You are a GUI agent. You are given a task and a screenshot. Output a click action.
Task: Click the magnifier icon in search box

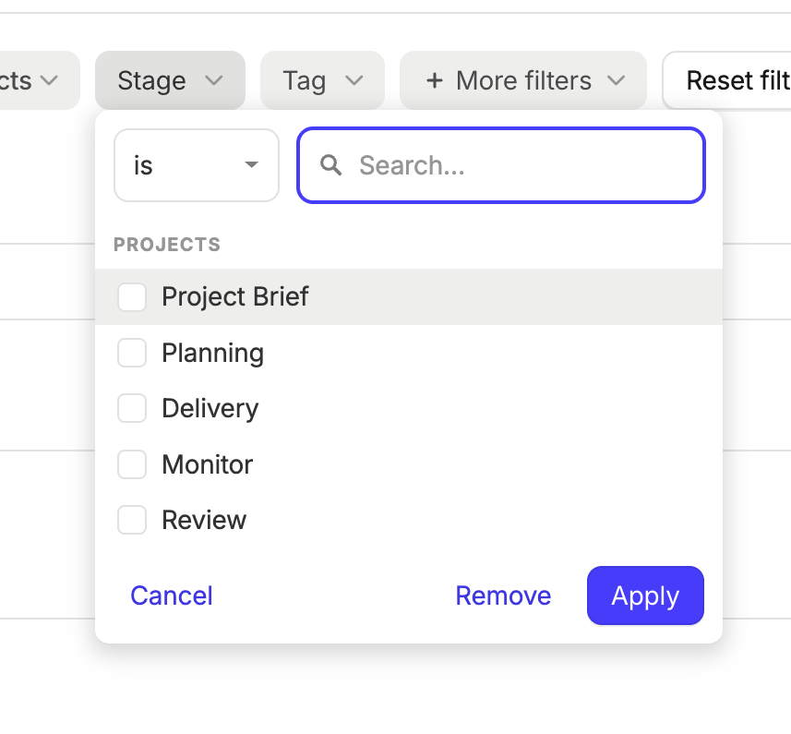pos(331,165)
